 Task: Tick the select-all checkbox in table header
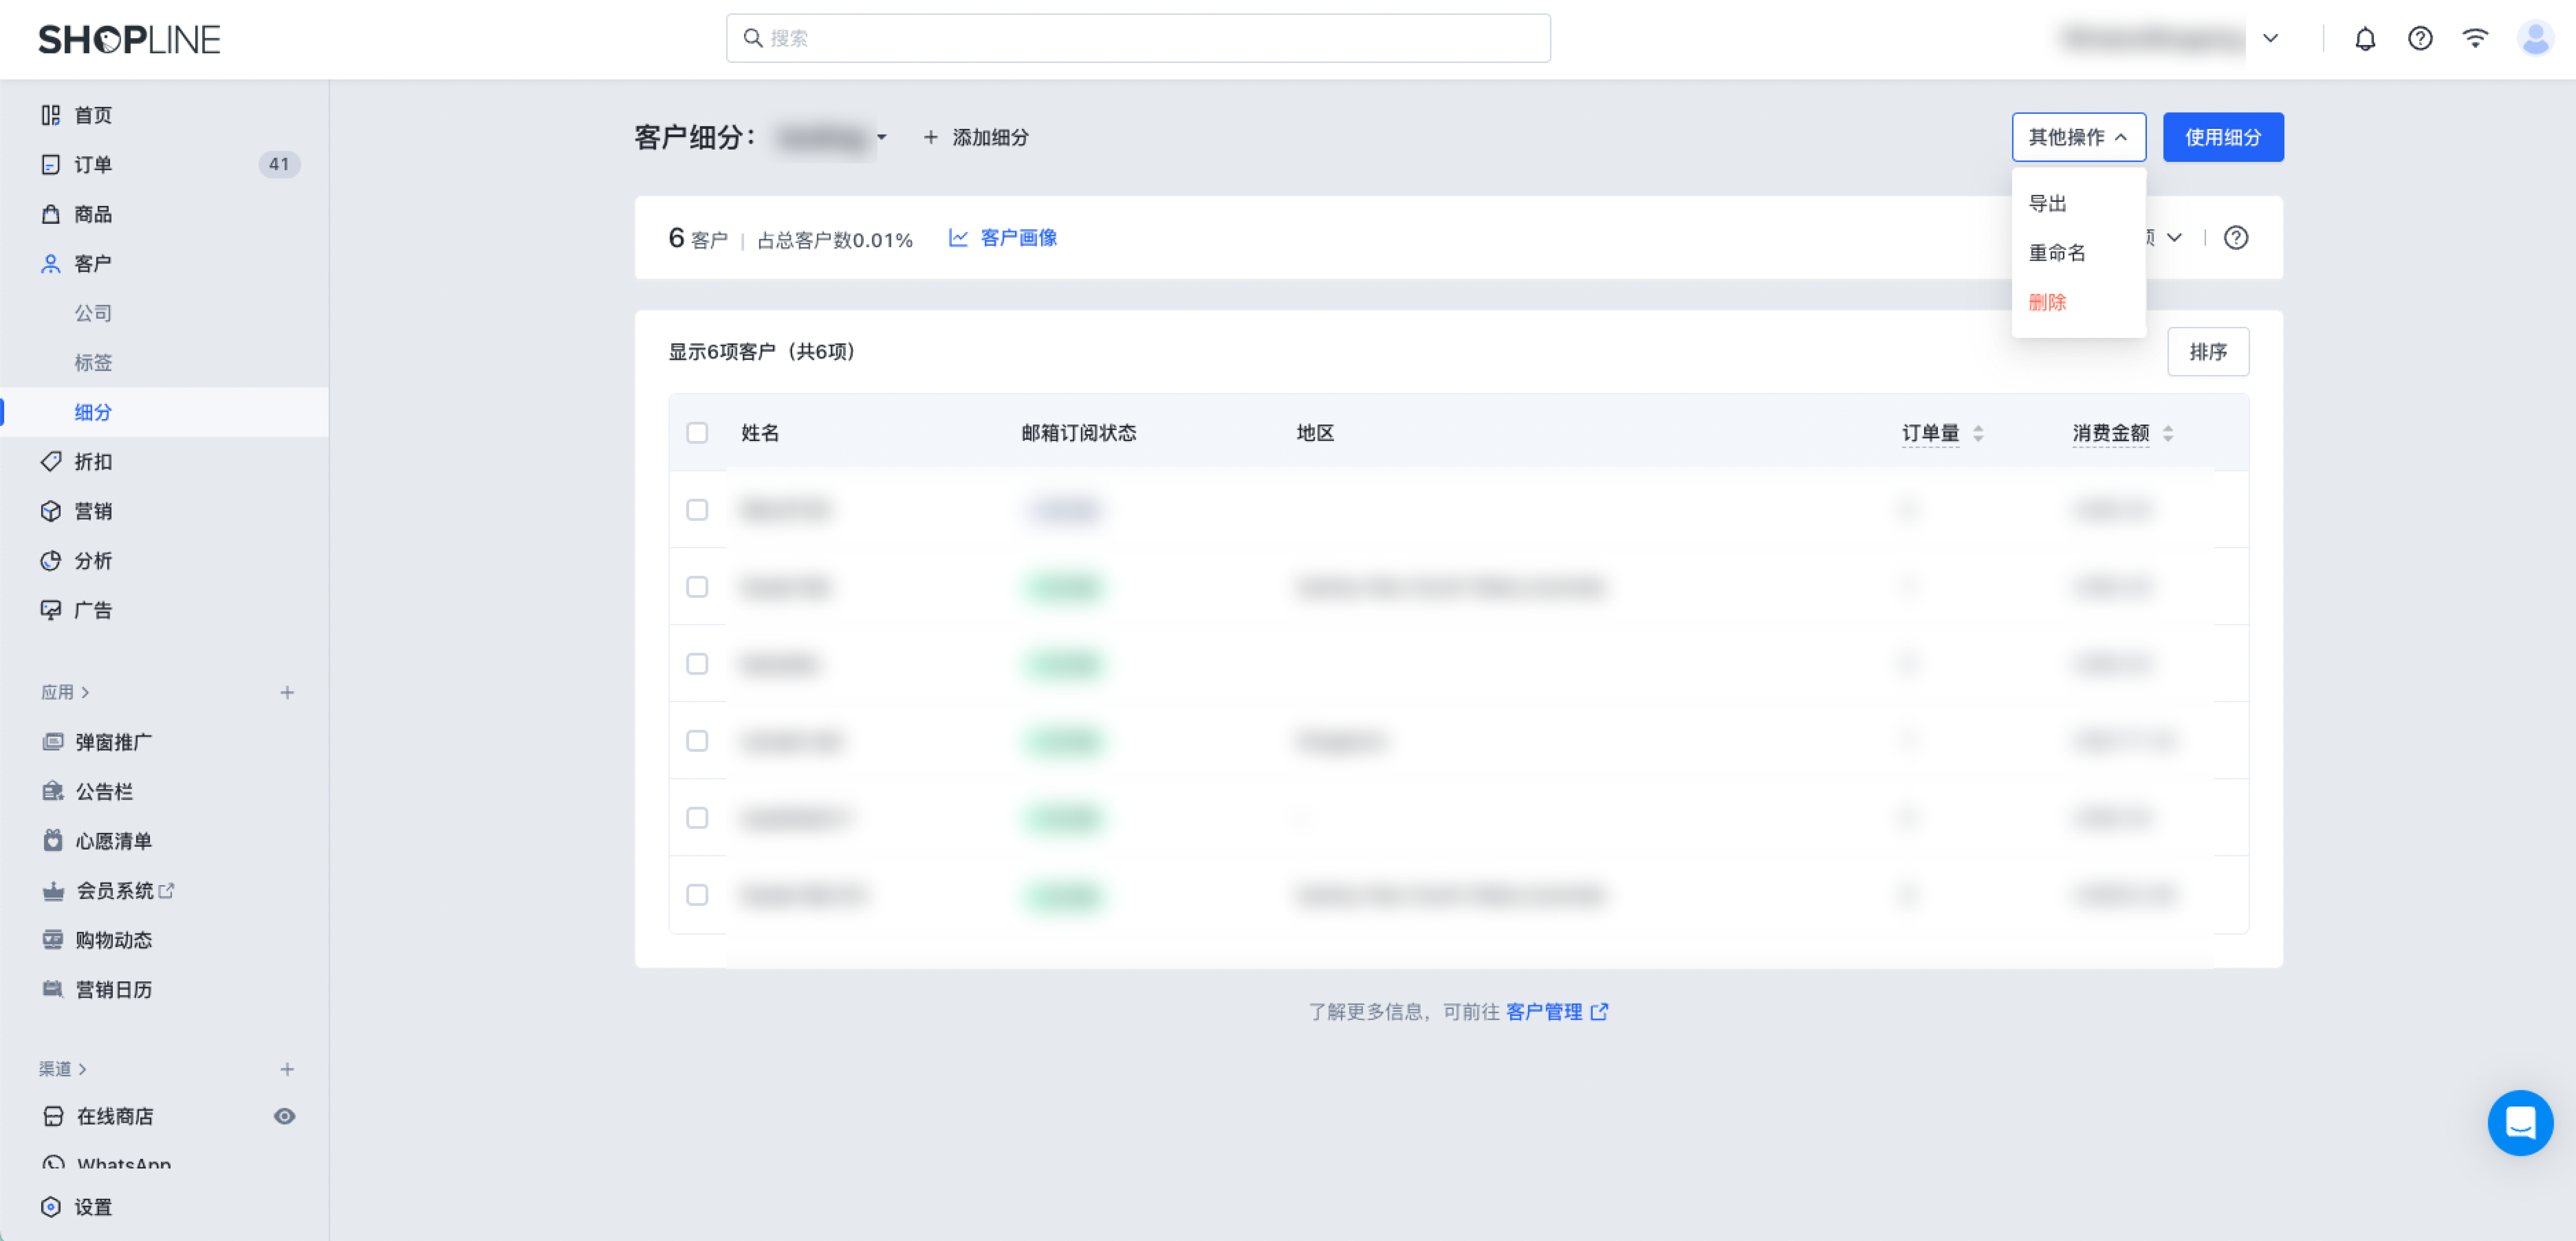coord(697,433)
